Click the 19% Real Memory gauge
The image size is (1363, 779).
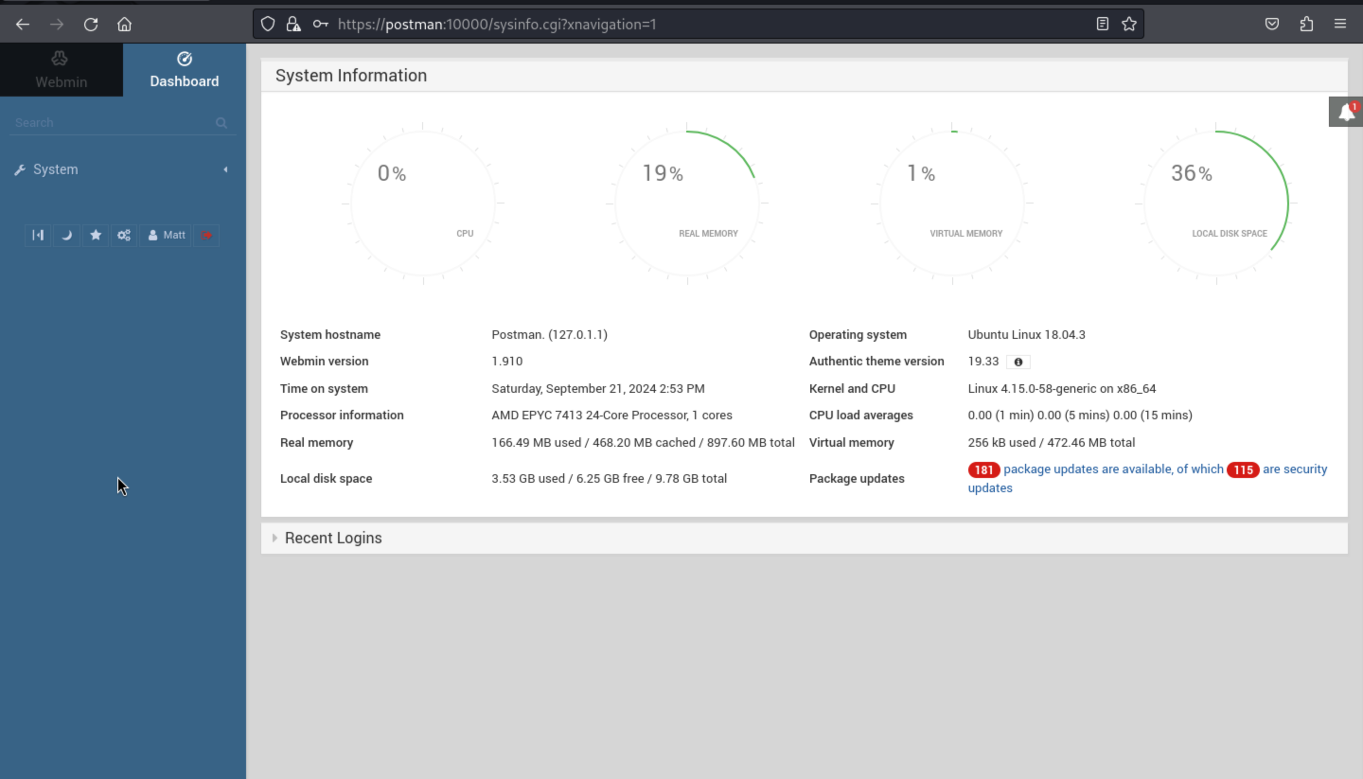(687, 204)
